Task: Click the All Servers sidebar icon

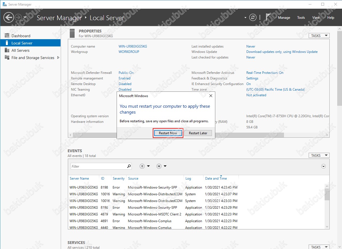Action: tap(7, 50)
